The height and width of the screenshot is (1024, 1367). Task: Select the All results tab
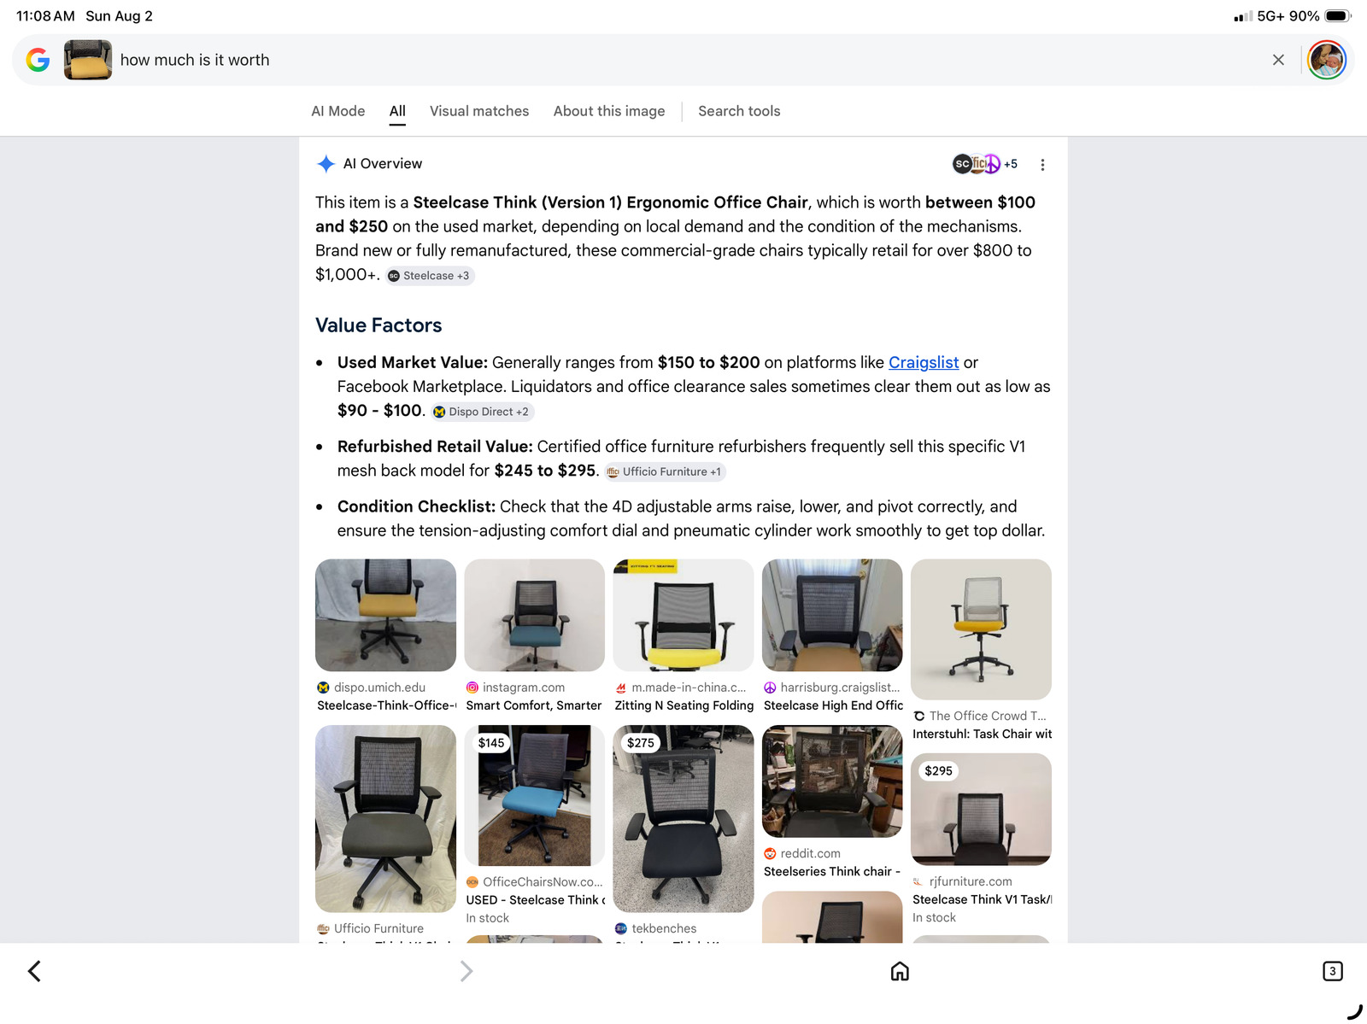point(397,111)
